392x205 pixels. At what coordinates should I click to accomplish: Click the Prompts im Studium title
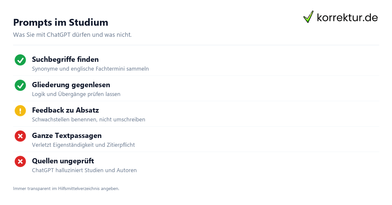point(60,22)
